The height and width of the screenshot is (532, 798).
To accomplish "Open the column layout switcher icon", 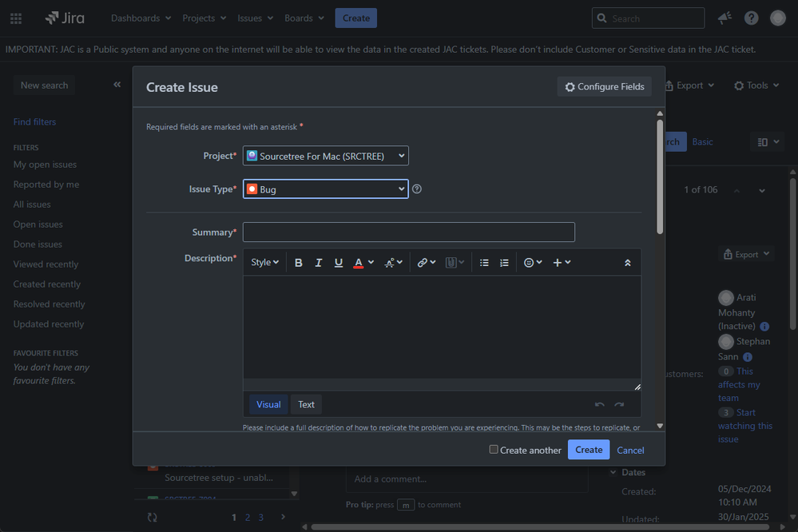I will (x=768, y=142).
